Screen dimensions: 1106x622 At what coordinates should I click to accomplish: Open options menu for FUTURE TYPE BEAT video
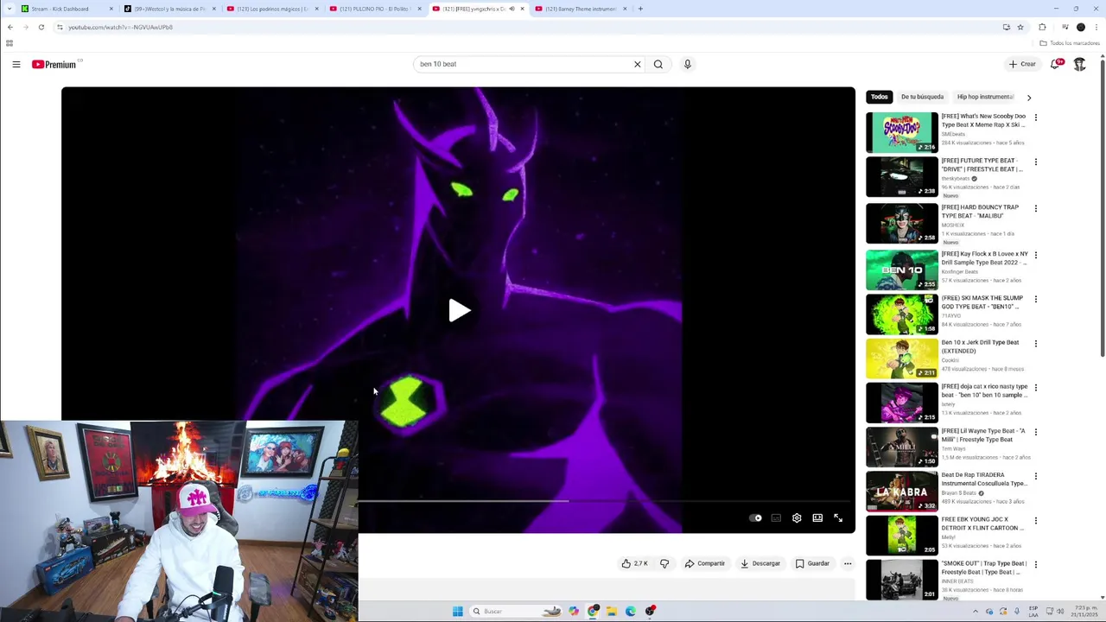1036,162
